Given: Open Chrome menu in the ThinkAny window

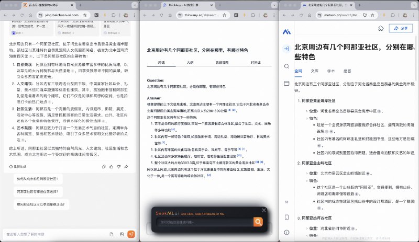Looking at the screenshot, I should tap(274, 15).
